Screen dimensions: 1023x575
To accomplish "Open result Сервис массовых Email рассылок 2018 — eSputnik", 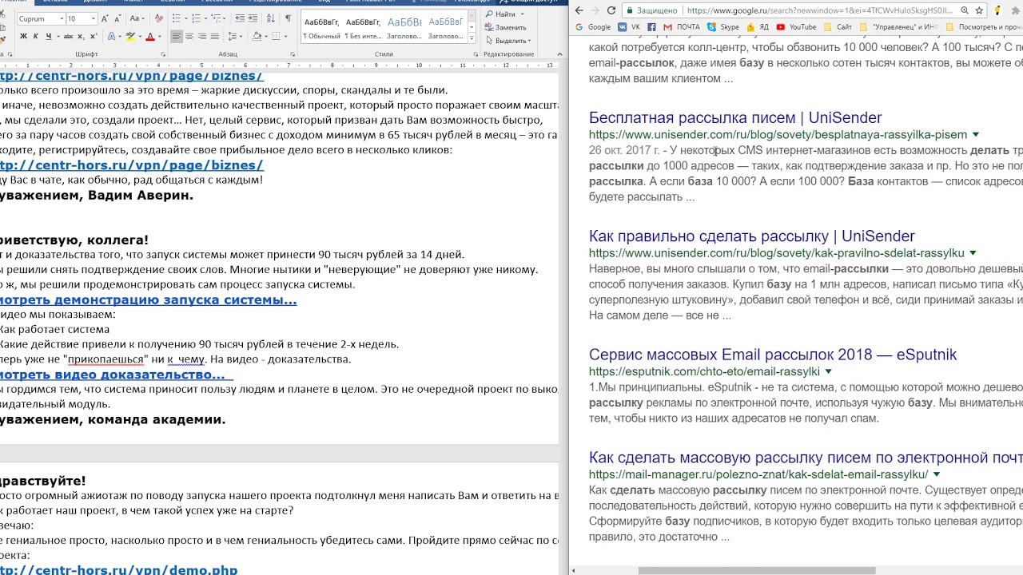I will tap(773, 354).
